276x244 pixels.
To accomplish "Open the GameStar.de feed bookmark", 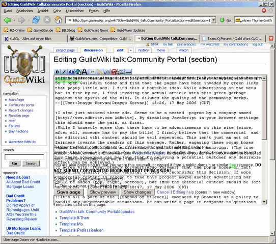I will 40,30.
